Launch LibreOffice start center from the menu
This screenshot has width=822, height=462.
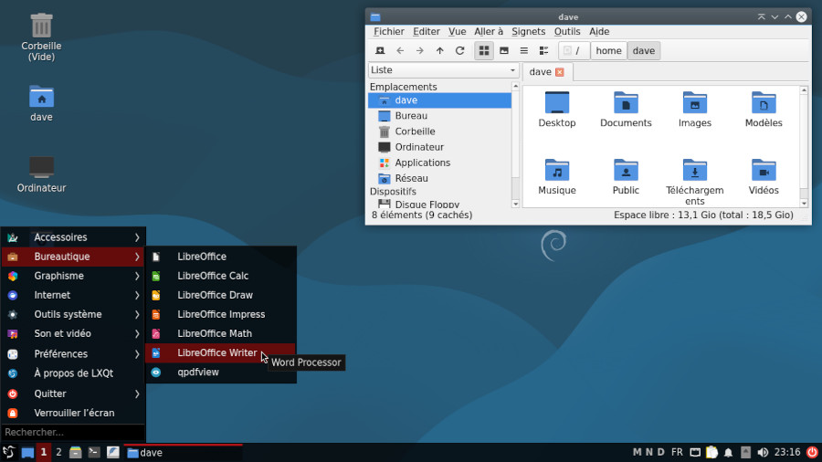tap(221, 257)
